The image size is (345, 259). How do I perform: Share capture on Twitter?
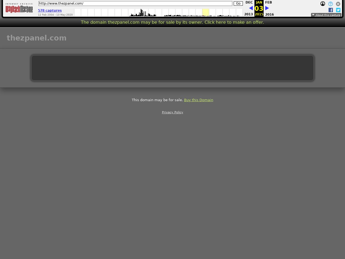click(x=338, y=10)
